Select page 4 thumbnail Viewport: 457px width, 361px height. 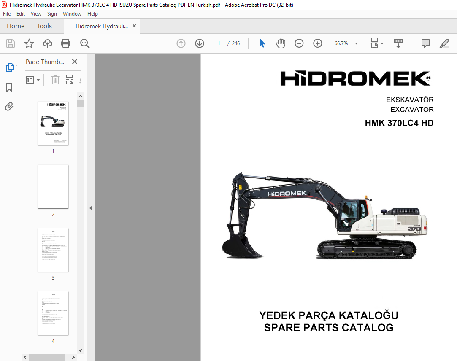[53, 313]
